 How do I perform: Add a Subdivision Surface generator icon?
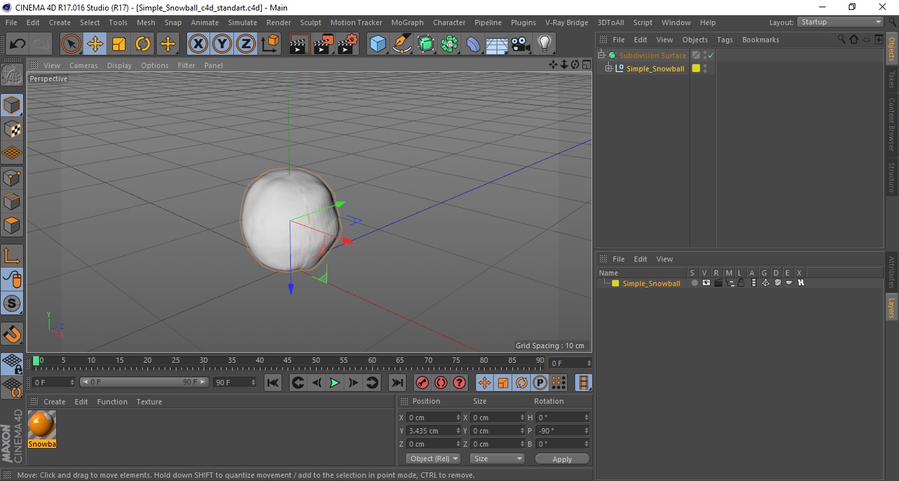[426, 44]
